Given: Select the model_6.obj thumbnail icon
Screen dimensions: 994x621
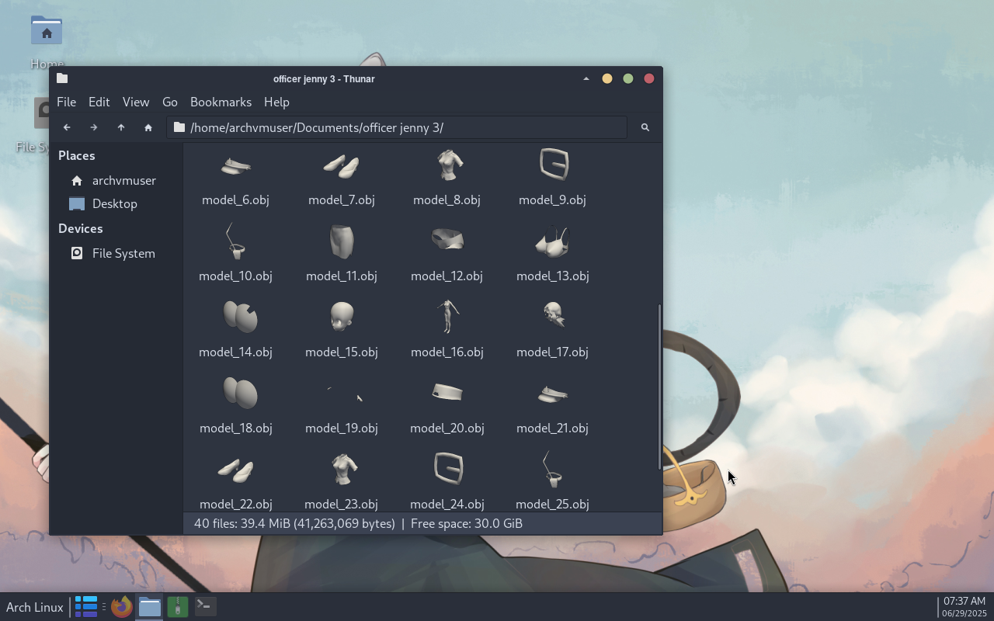Looking at the screenshot, I should 235,165.
